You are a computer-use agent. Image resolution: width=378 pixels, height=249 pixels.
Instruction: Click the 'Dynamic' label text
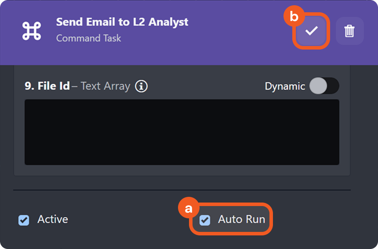pyautogui.click(x=285, y=86)
